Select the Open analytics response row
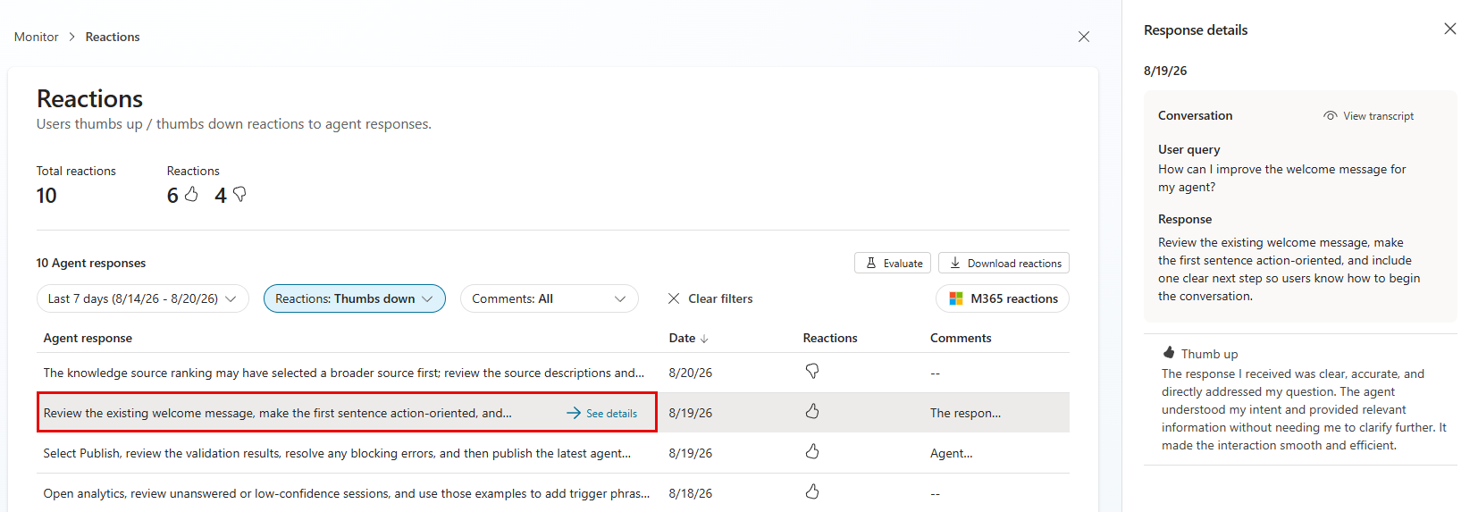Viewport: 1478px width, 512px height. (552, 493)
